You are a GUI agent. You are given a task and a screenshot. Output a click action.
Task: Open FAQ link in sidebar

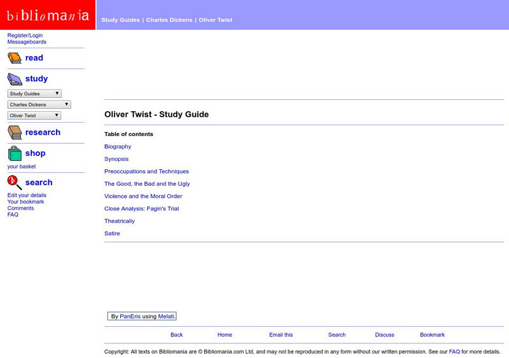13,214
